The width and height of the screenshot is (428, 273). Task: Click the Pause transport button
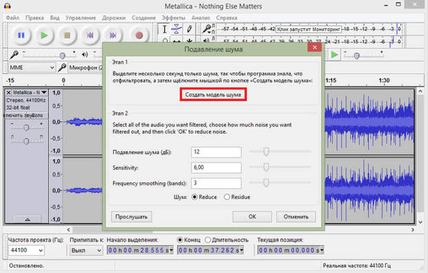pos(21,35)
